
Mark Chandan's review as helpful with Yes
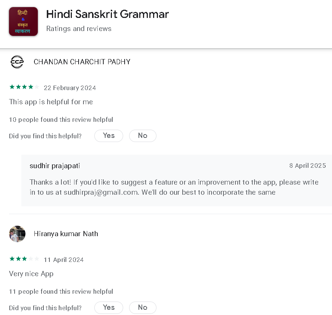(109, 136)
